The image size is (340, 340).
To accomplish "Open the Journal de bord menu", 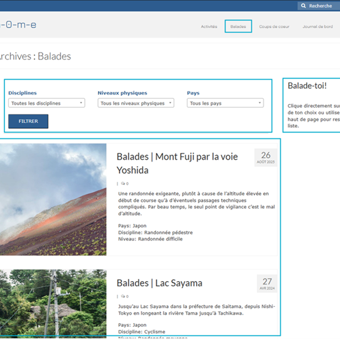I will pyautogui.click(x=318, y=27).
